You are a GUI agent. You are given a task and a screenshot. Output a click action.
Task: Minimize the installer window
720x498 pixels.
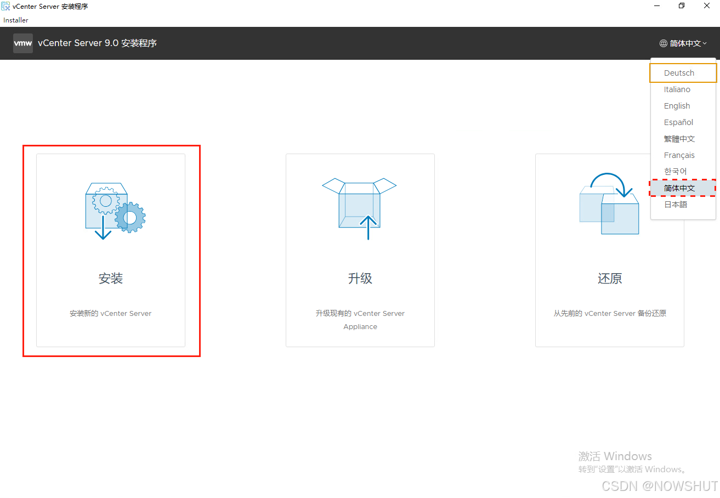pos(657,6)
